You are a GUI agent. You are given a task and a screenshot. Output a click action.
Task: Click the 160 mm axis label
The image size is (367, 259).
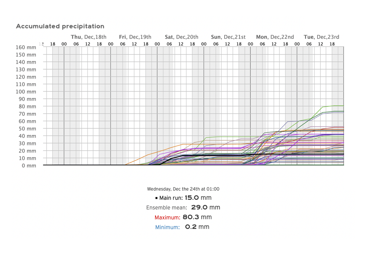coord(25,47)
